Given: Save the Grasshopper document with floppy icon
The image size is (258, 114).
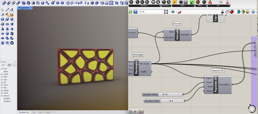Looking at the screenshot, I should tap(135, 12).
